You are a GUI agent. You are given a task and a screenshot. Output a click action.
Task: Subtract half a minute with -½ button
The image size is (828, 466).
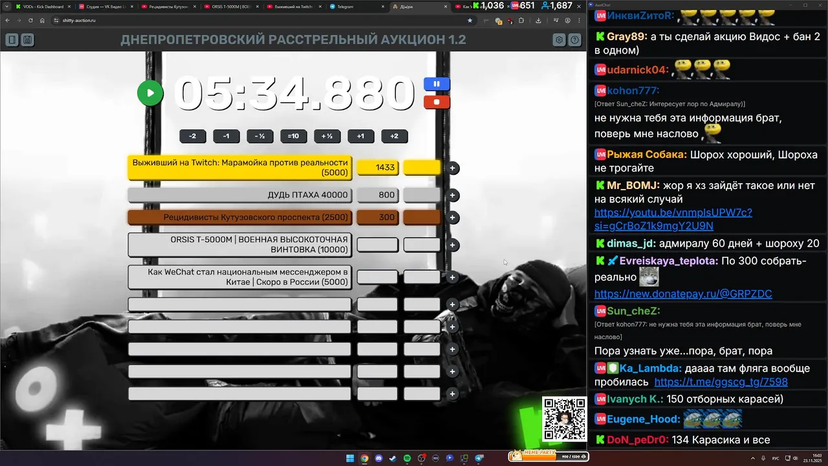click(260, 137)
